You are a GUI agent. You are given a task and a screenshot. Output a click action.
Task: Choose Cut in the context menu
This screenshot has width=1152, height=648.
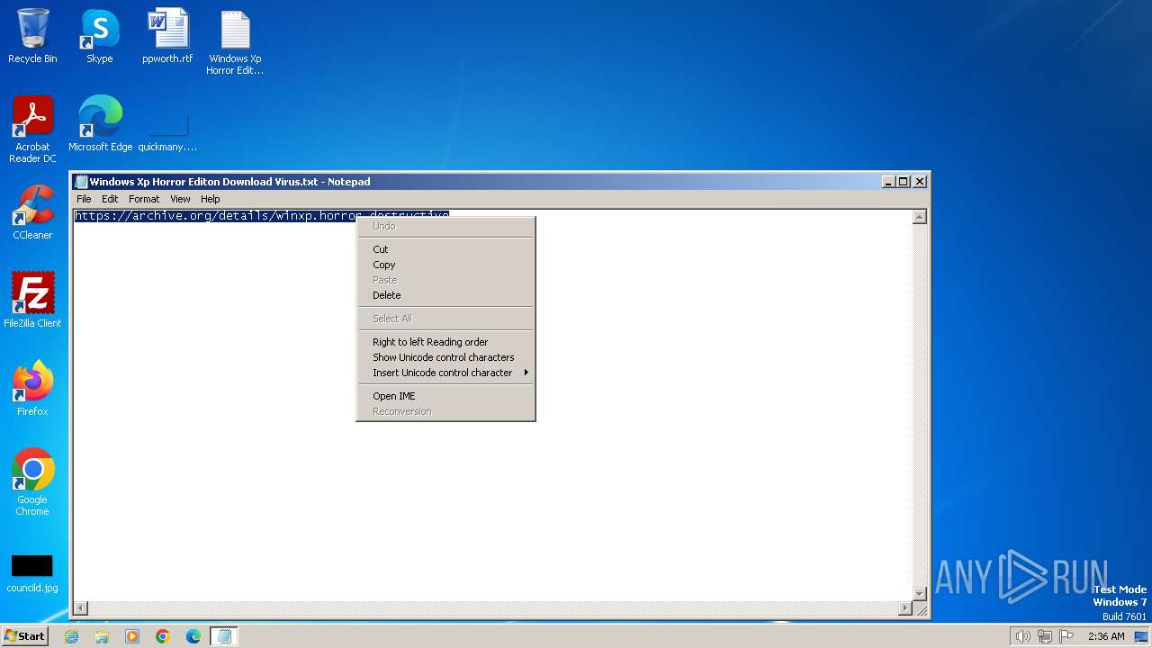pos(445,249)
